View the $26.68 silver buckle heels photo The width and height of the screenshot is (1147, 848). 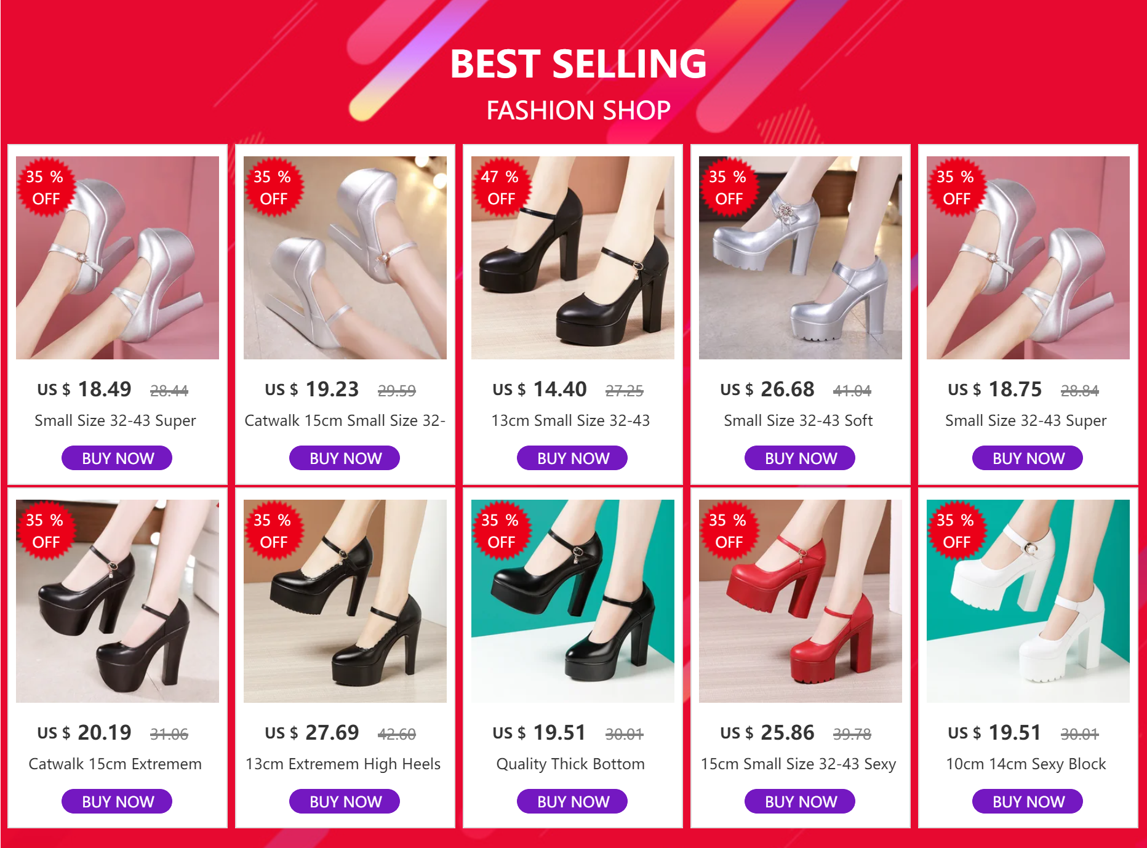point(800,258)
